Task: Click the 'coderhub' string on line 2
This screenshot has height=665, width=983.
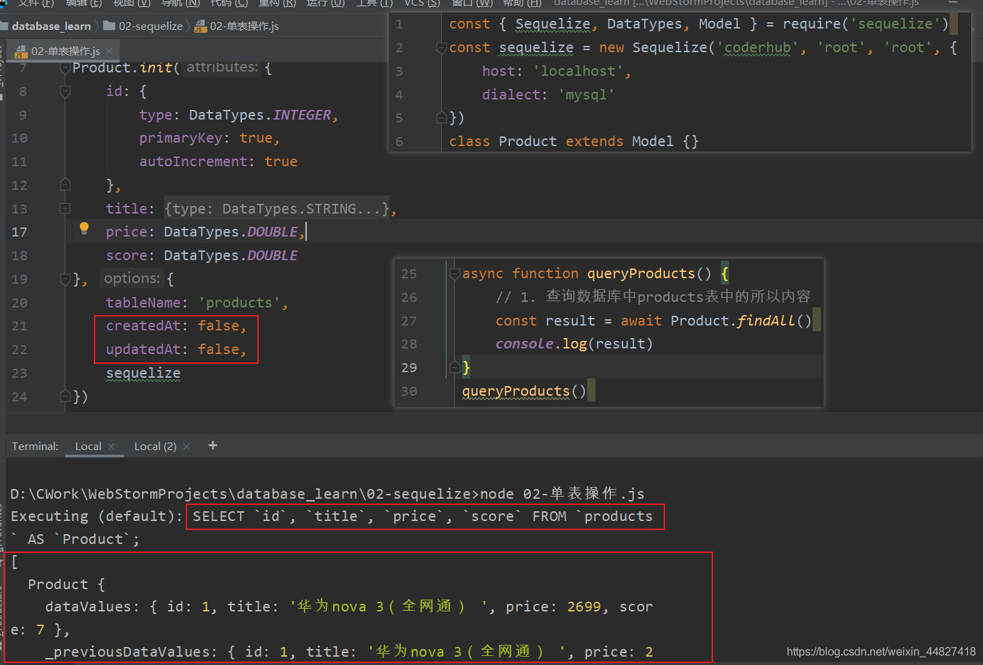Action: coord(758,48)
